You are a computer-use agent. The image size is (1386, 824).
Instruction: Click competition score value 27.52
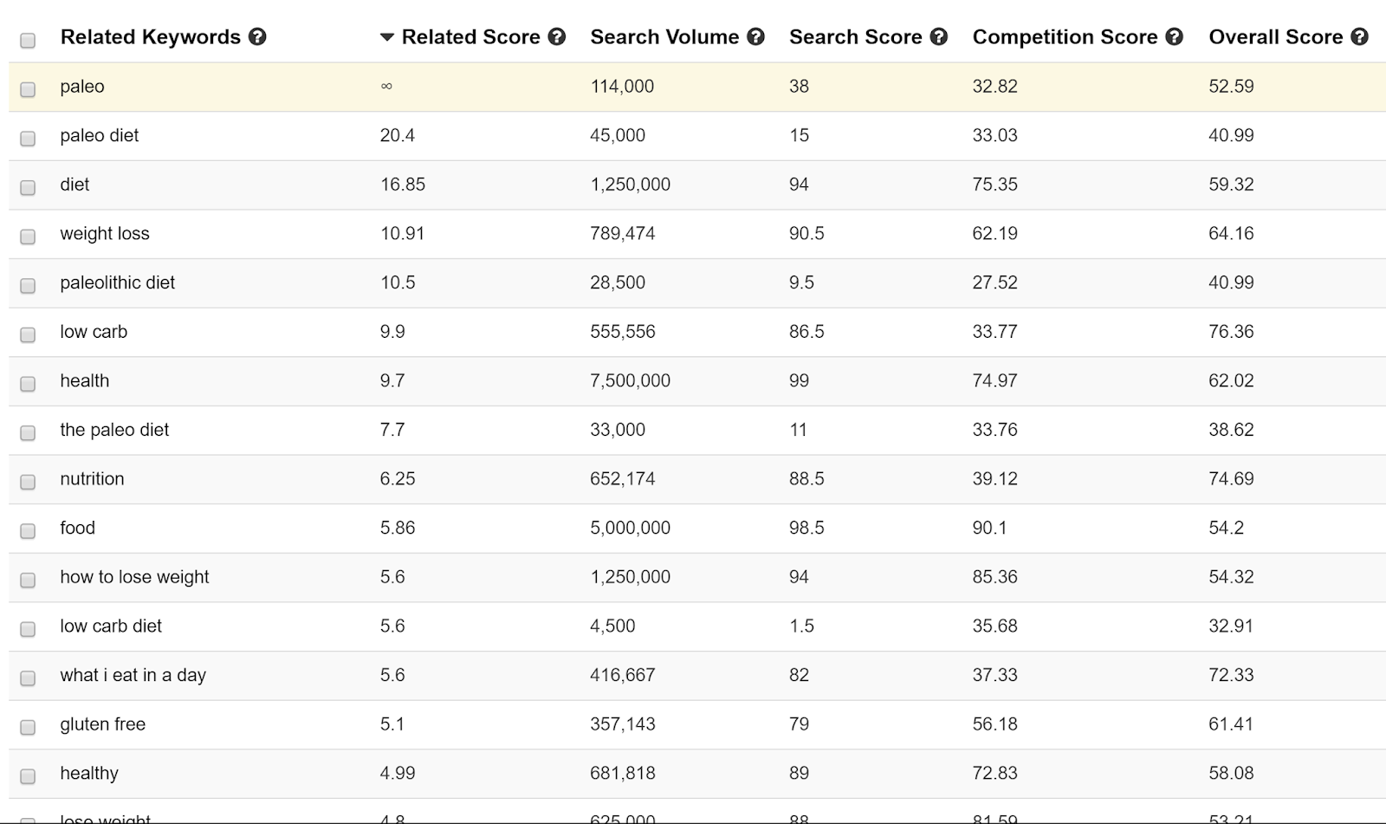coord(994,282)
